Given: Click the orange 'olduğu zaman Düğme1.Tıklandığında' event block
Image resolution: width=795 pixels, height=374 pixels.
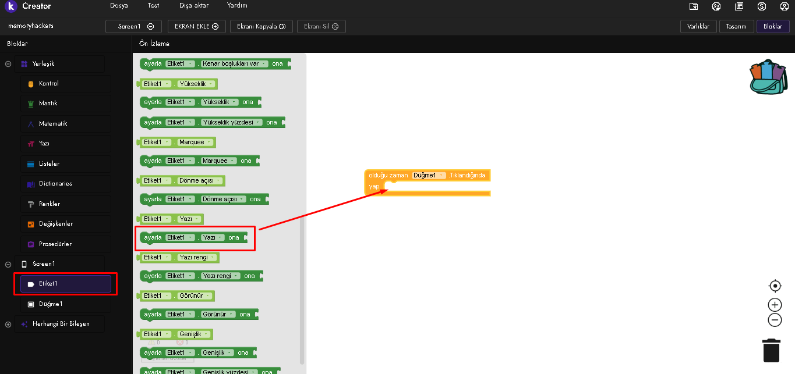Looking at the screenshot, I should coord(427,182).
